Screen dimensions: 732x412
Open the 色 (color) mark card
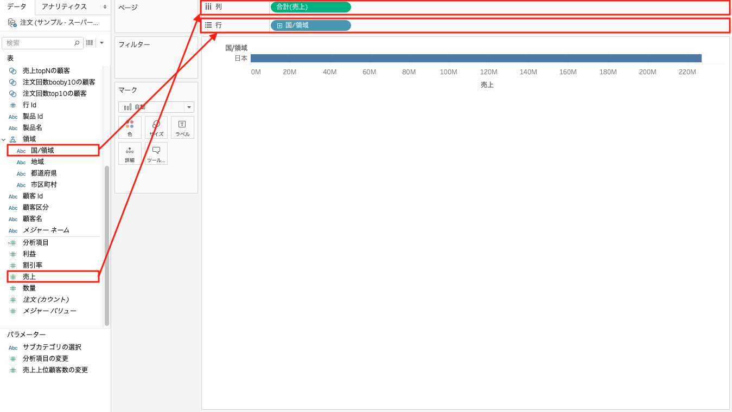click(x=130, y=127)
